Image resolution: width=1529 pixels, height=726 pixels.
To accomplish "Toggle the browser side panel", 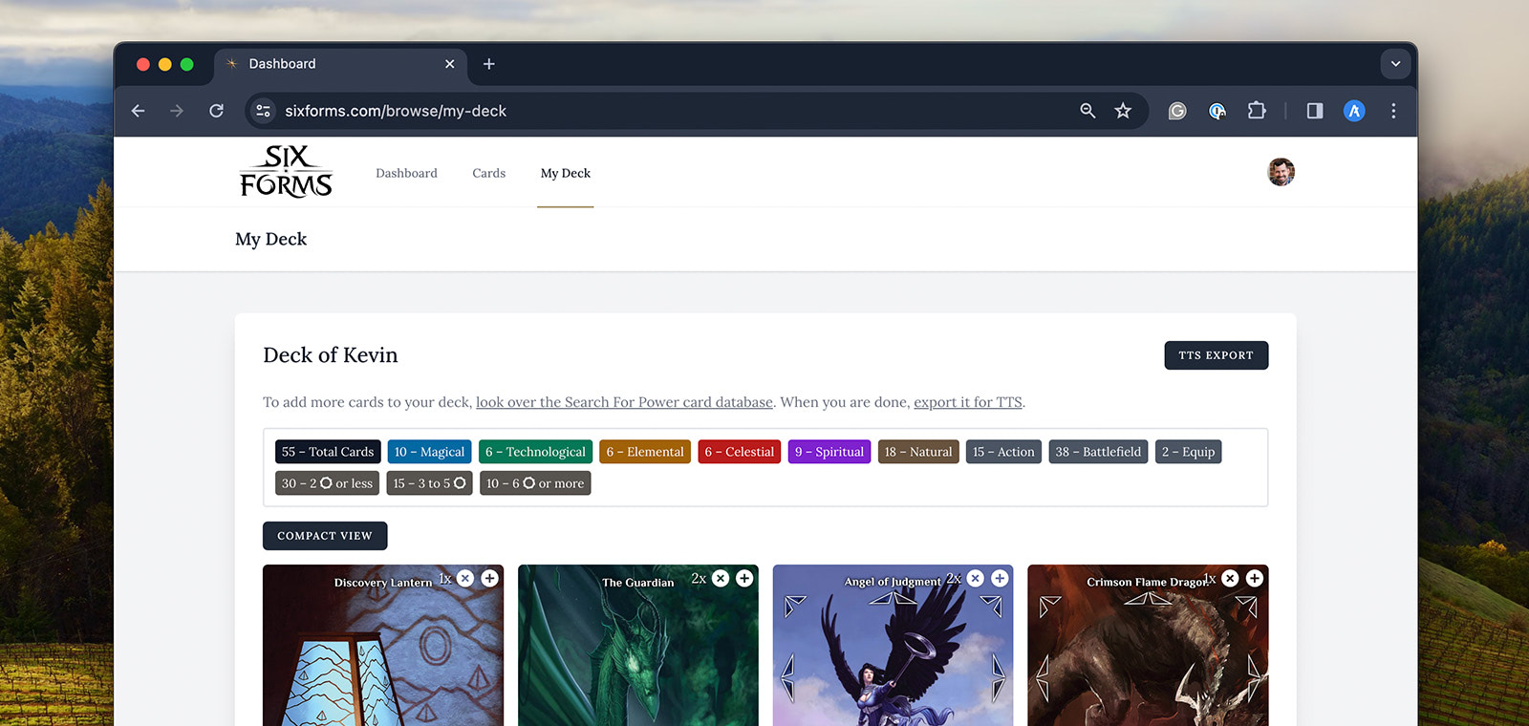I will 1315,111.
